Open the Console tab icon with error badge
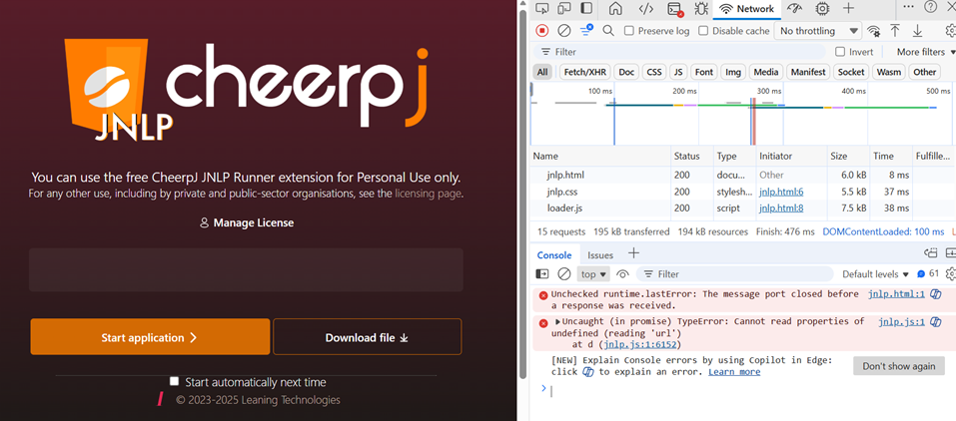 (675, 9)
